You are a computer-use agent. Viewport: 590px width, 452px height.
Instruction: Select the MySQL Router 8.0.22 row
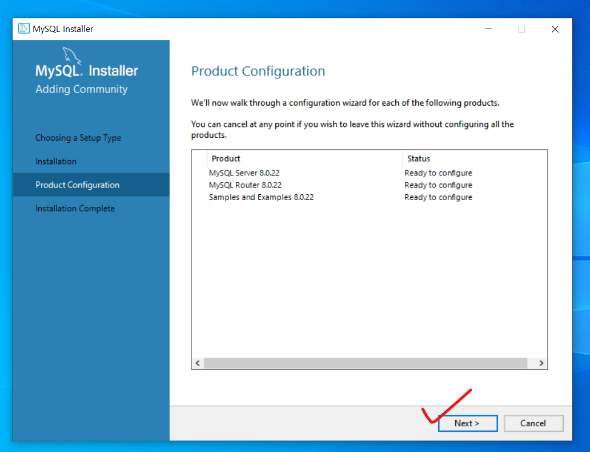[x=370, y=185]
